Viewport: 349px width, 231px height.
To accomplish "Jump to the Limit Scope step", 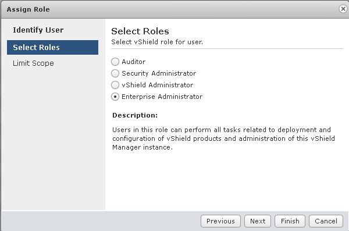I will click(x=33, y=63).
